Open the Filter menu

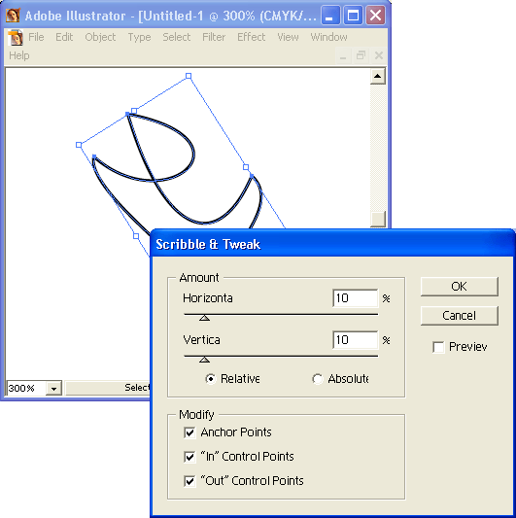click(x=214, y=37)
